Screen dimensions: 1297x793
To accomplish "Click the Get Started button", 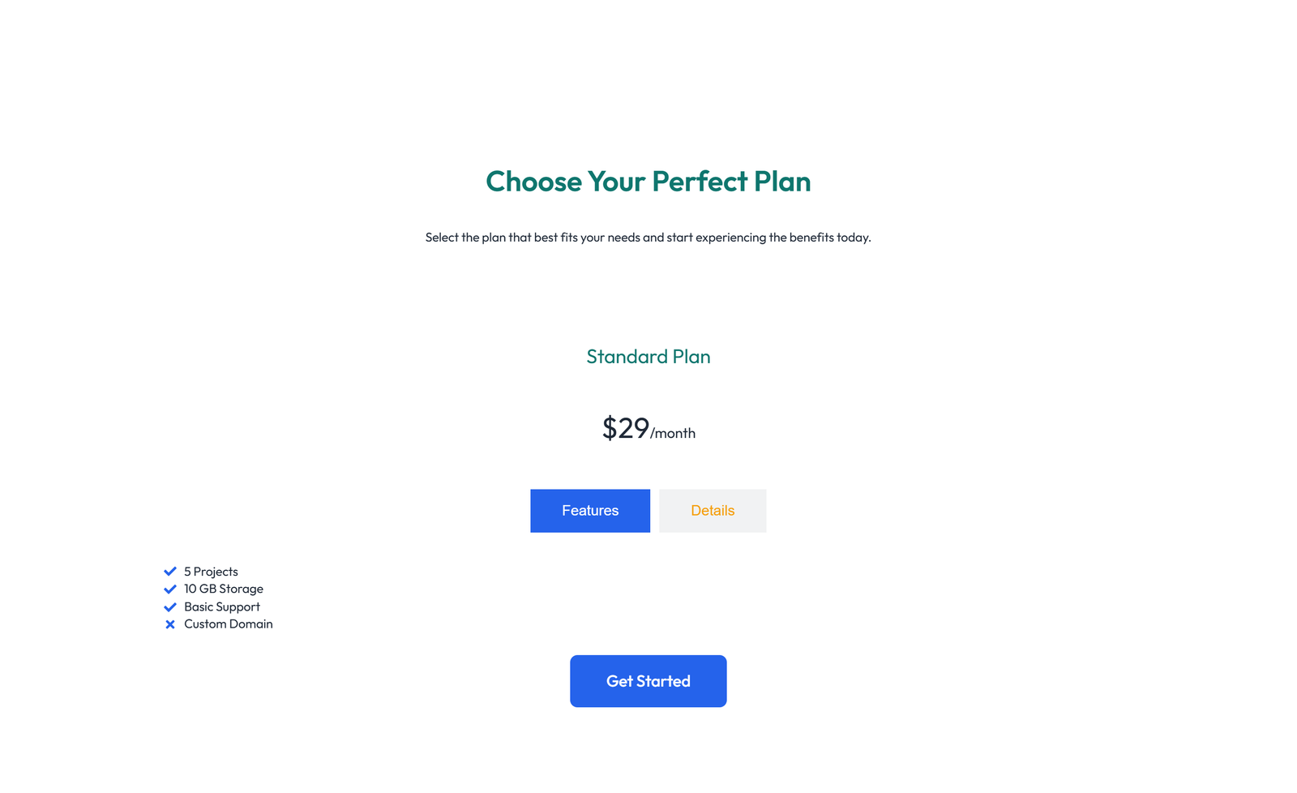I will point(648,681).
